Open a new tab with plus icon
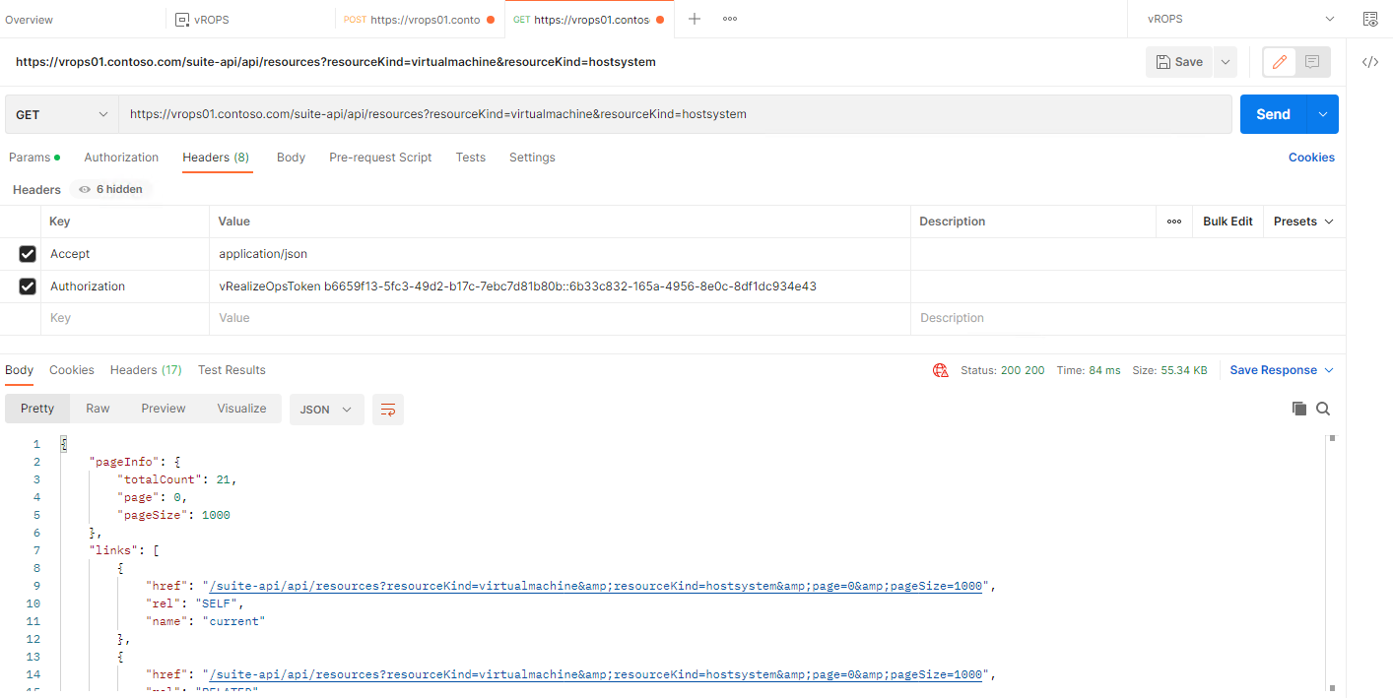Viewport: 1393px width, 698px height. coord(695,19)
